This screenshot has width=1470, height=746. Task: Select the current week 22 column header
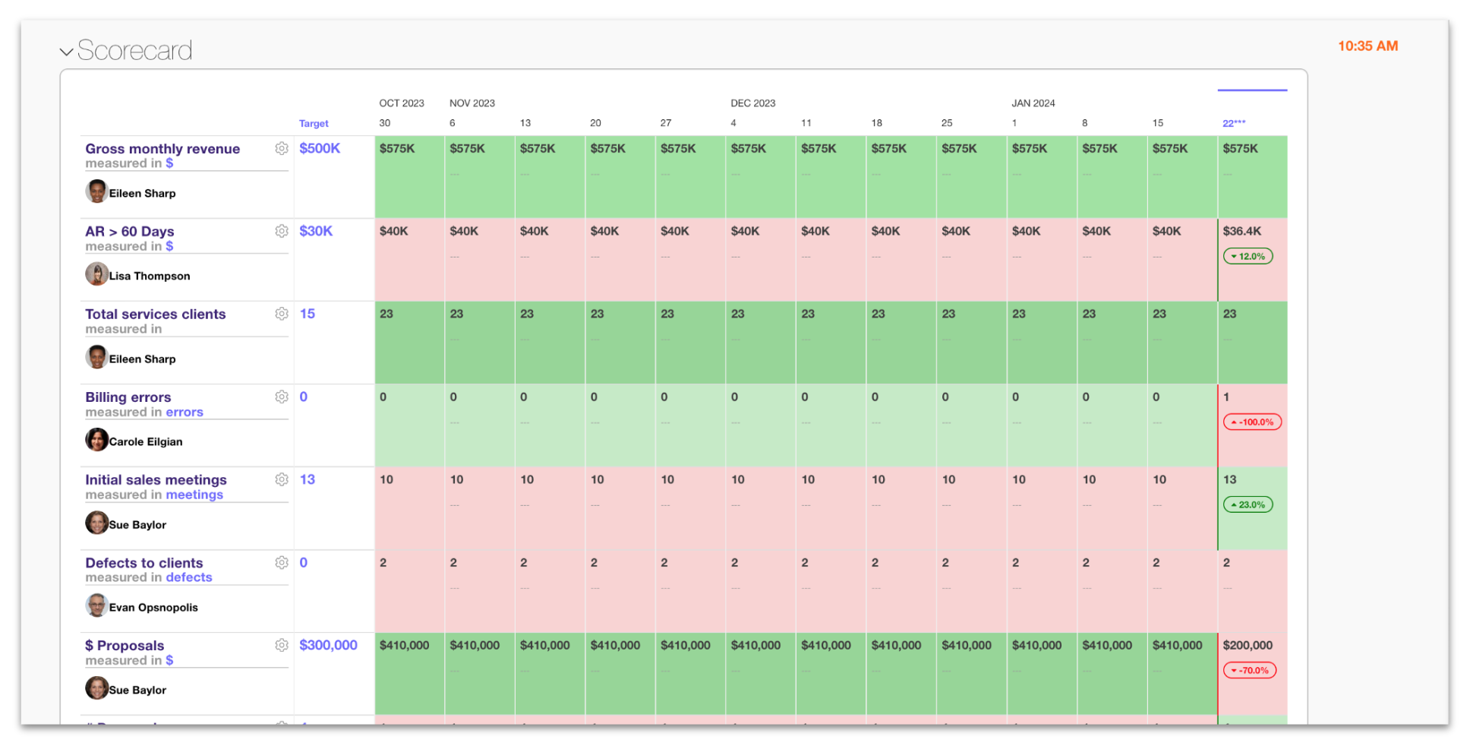[1234, 123]
